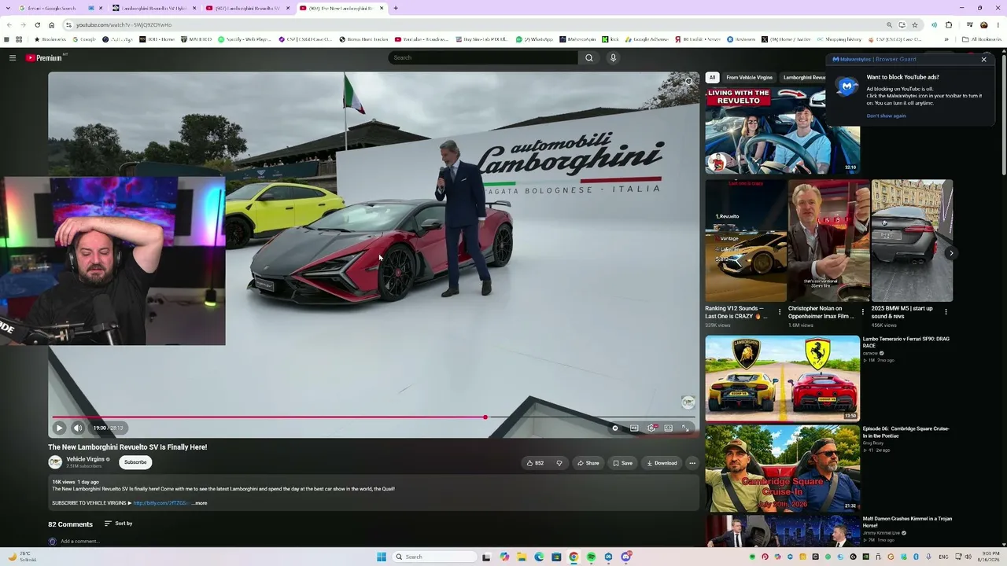The image size is (1007, 566).
Task: Open Matt Damon Crashes Kimmel video title
Action: point(906,521)
